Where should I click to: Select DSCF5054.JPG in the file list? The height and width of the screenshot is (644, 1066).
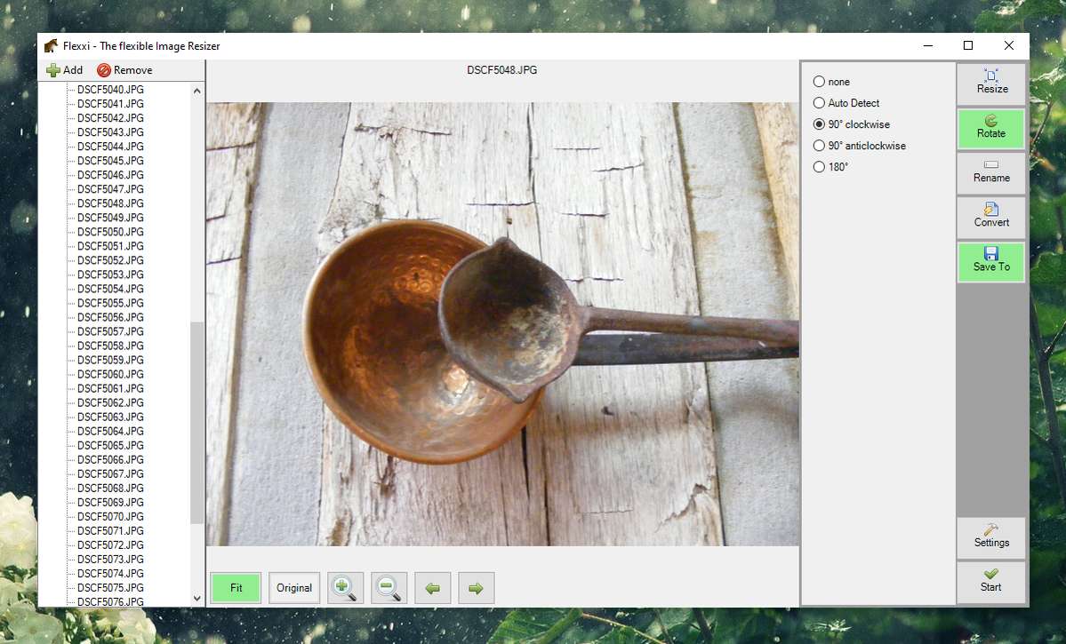(110, 290)
